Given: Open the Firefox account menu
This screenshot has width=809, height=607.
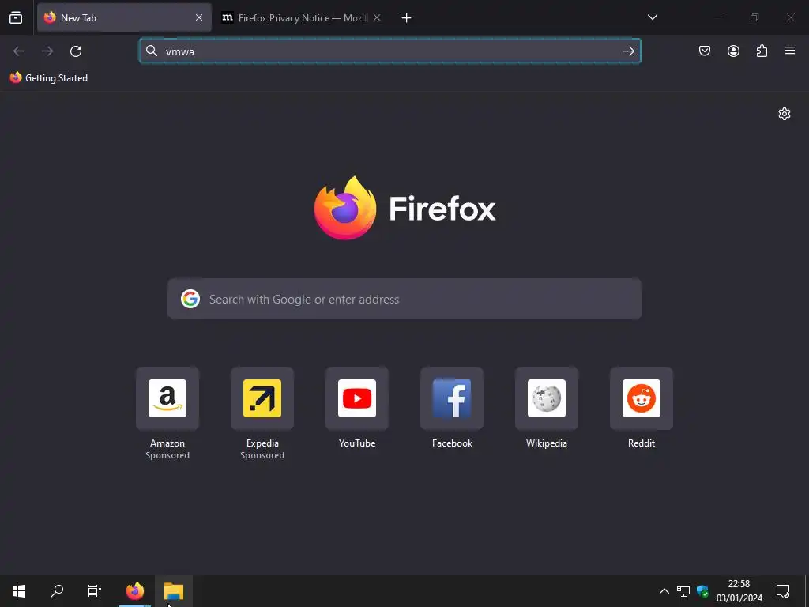Looking at the screenshot, I should [x=733, y=51].
